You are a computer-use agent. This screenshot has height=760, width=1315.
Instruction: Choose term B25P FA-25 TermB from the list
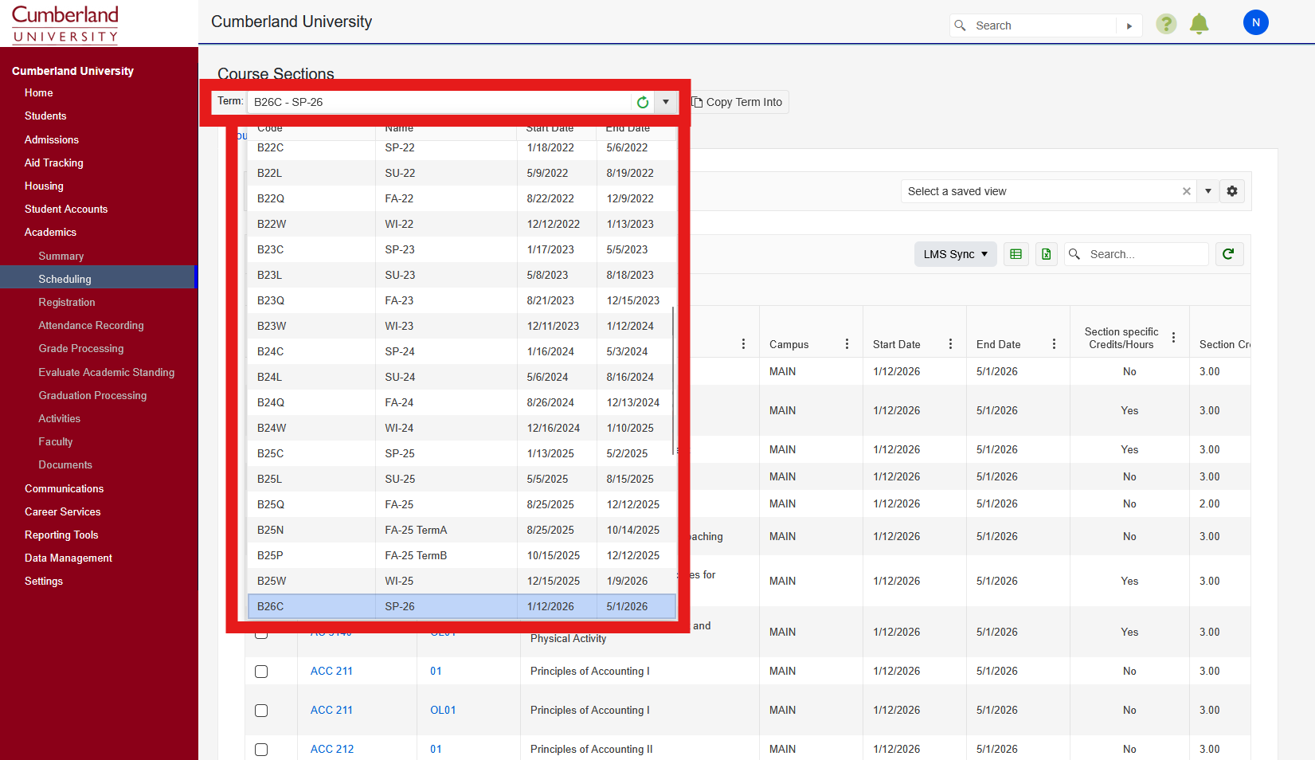tap(462, 555)
